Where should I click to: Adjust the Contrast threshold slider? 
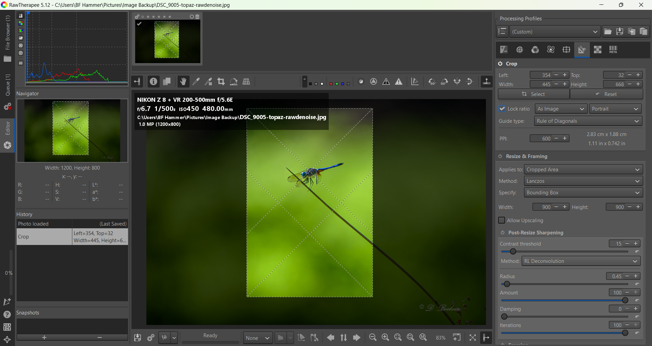513,252
